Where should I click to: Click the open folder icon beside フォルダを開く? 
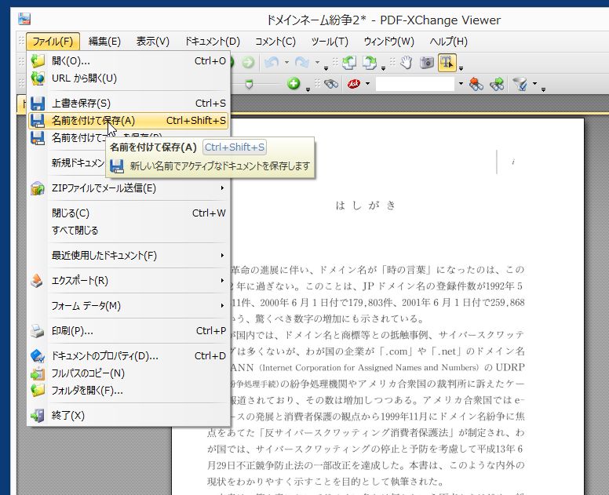pos(38,391)
